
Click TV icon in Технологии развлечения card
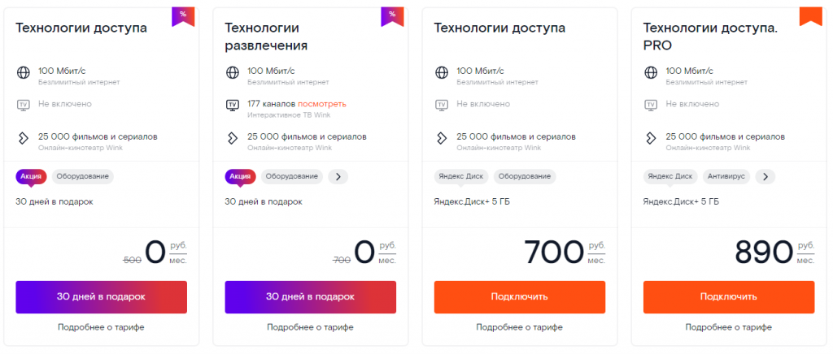(x=232, y=105)
